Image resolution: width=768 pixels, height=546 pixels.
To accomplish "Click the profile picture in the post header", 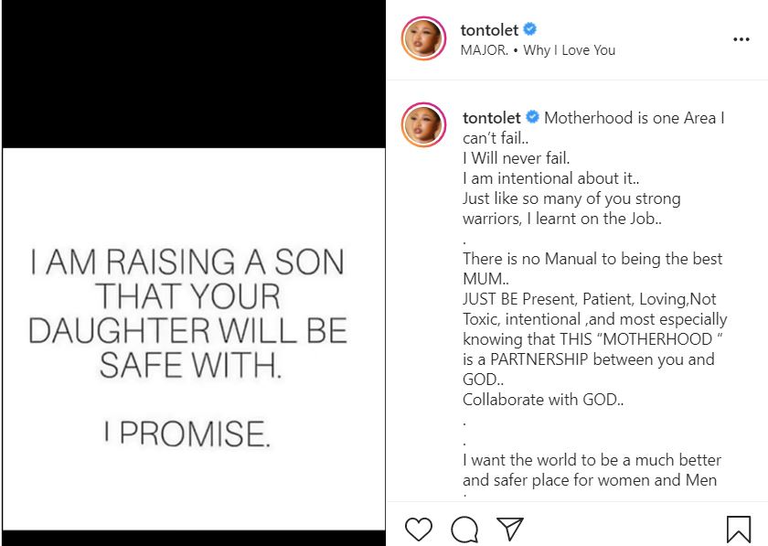I will 423,39.
